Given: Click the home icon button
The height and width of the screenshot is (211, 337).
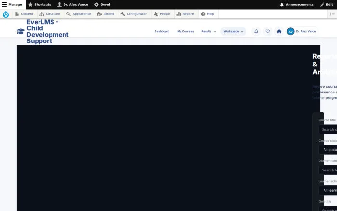Looking at the screenshot, I should 279,31.
